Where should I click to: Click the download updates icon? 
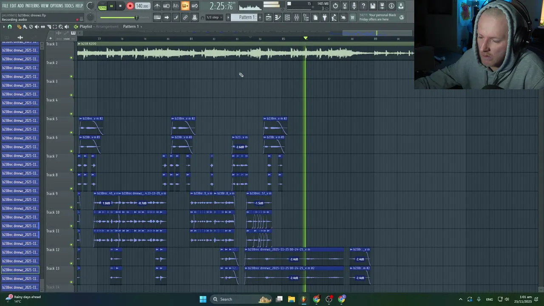(x=401, y=6)
